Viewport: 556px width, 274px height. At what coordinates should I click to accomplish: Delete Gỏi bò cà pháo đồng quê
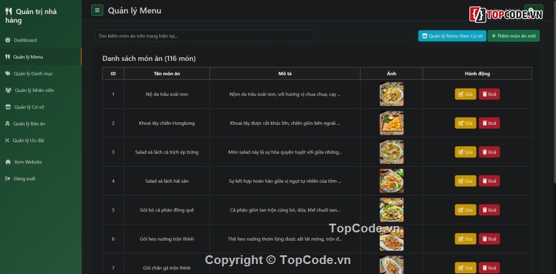(x=489, y=210)
